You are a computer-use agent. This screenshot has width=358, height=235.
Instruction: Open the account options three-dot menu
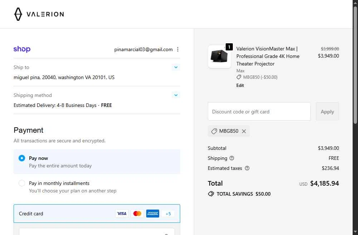pyautogui.click(x=178, y=49)
